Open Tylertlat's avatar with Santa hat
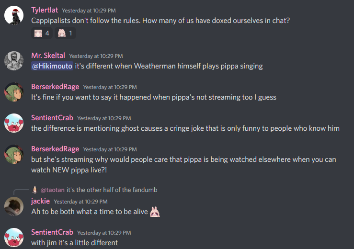The image size is (354, 249). click(x=14, y=15)
